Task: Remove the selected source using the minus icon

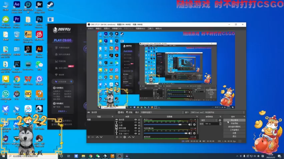Action: (x=121, y=137)
